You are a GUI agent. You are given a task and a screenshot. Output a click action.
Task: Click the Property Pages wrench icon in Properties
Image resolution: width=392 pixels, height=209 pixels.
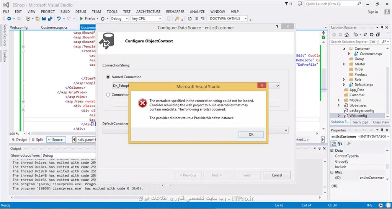click(349, 144)
